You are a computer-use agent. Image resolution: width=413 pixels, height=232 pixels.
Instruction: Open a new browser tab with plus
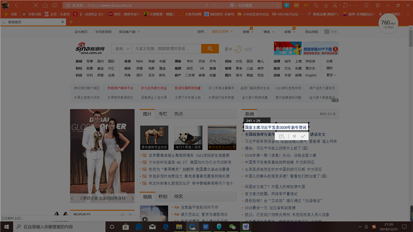(71, 22)
